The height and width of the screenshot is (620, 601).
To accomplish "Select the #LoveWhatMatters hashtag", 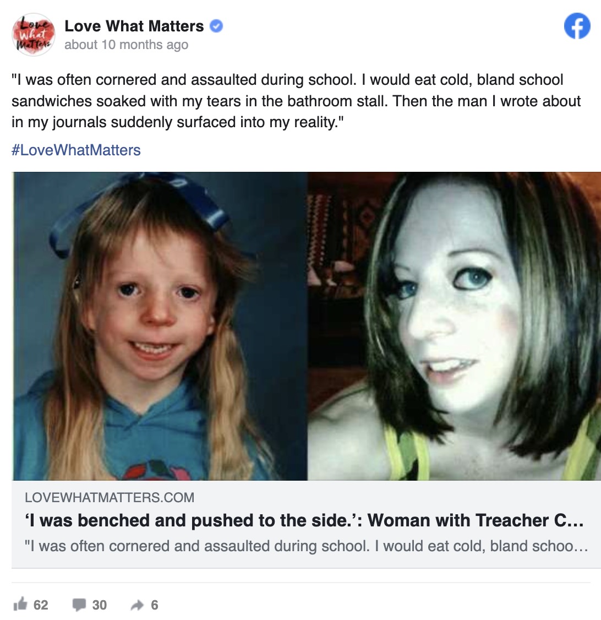I will (x=77, y=150).
